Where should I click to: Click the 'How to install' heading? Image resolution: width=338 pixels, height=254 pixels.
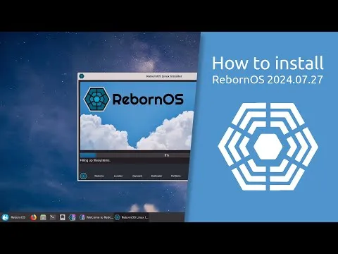click(268, 63)
